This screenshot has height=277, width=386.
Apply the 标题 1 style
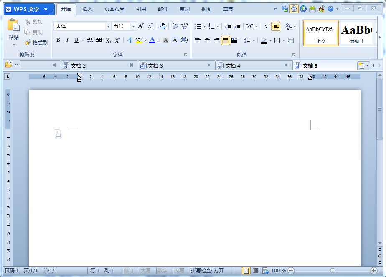[x=356, y=33]
